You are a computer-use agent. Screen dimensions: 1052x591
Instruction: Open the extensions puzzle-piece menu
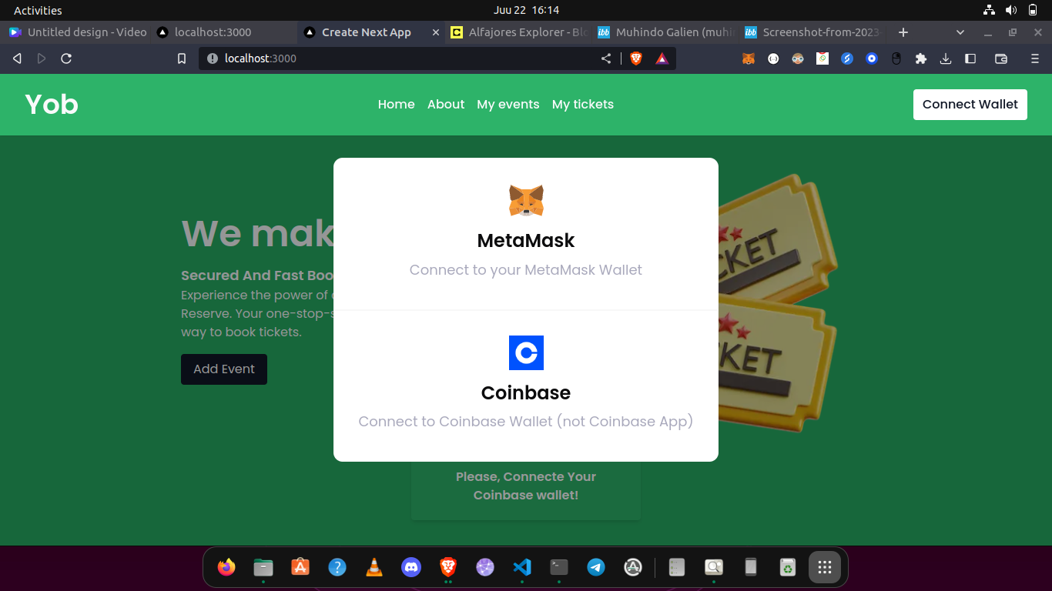(921, 58)
